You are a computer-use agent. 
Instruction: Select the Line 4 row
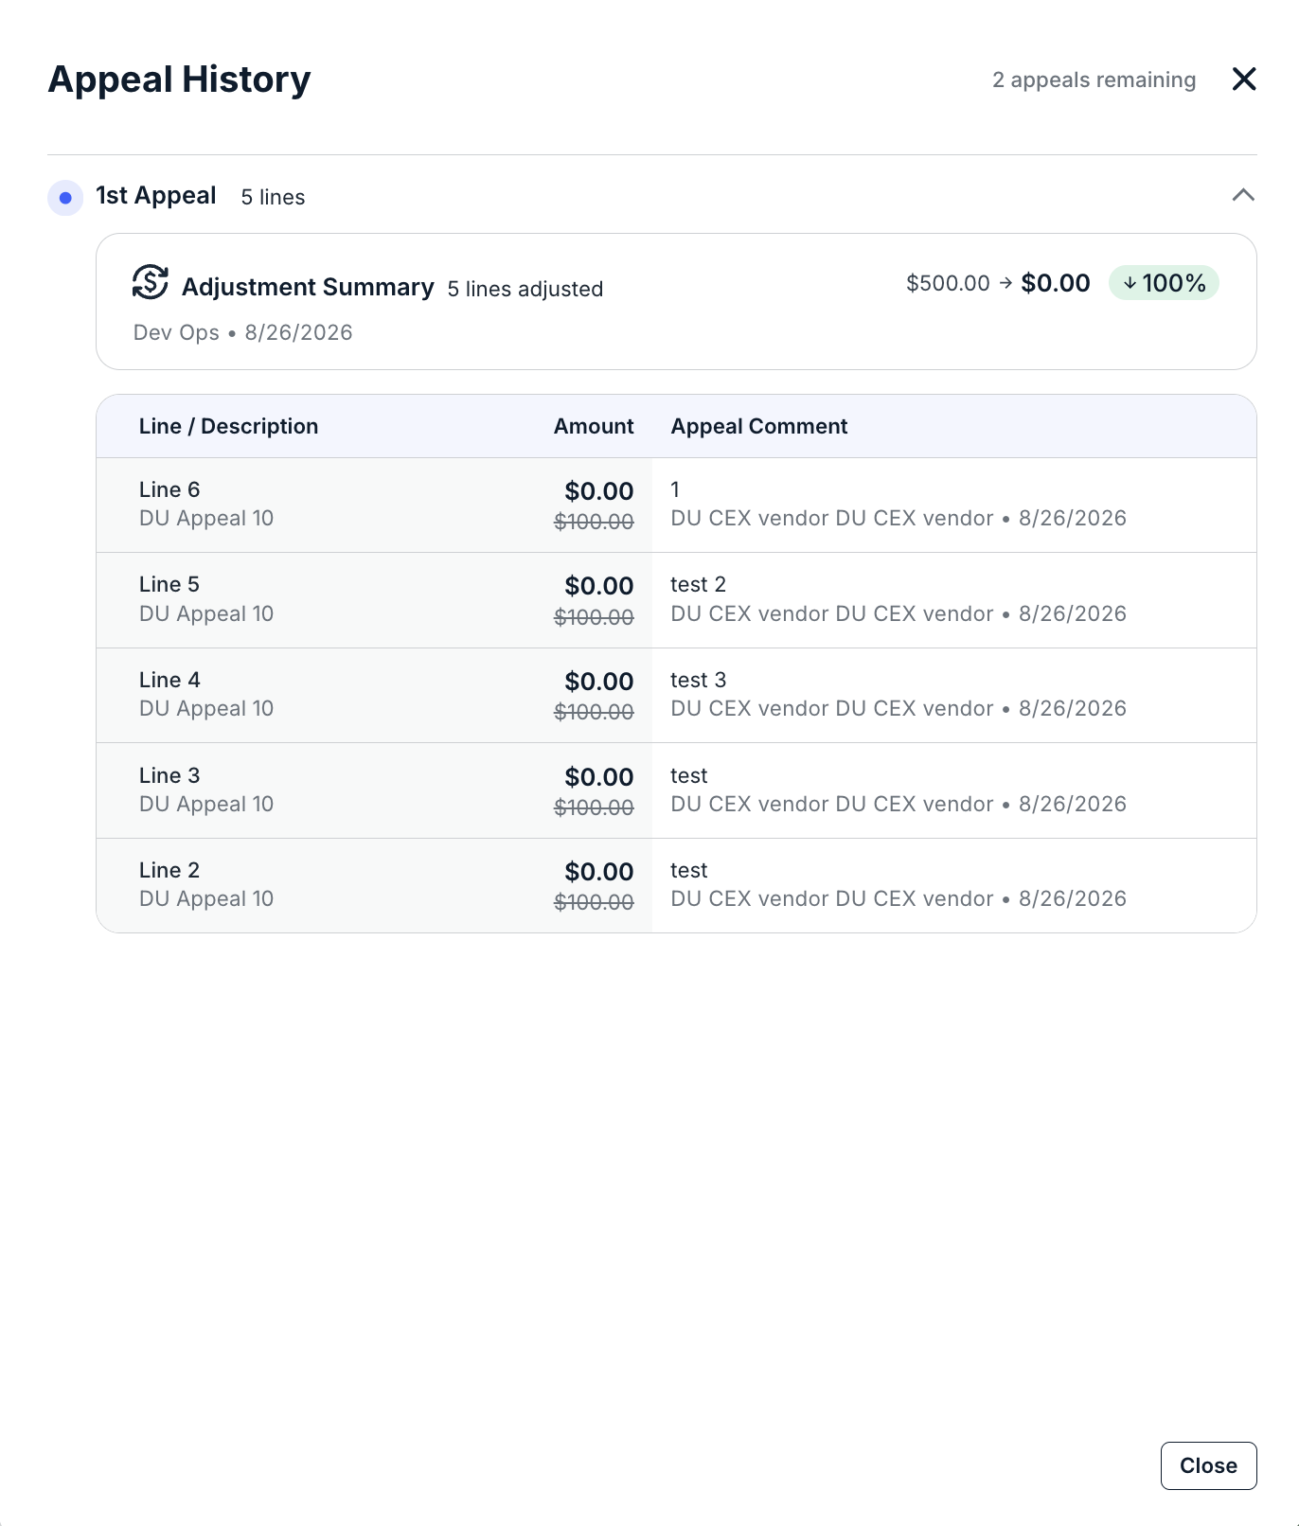676,696
